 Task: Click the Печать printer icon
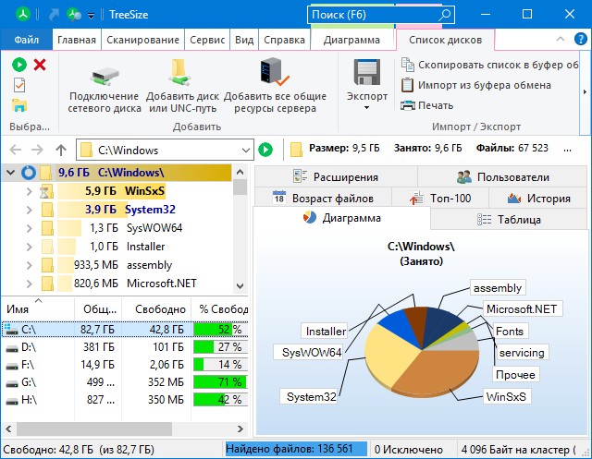(x=408, y=105)
